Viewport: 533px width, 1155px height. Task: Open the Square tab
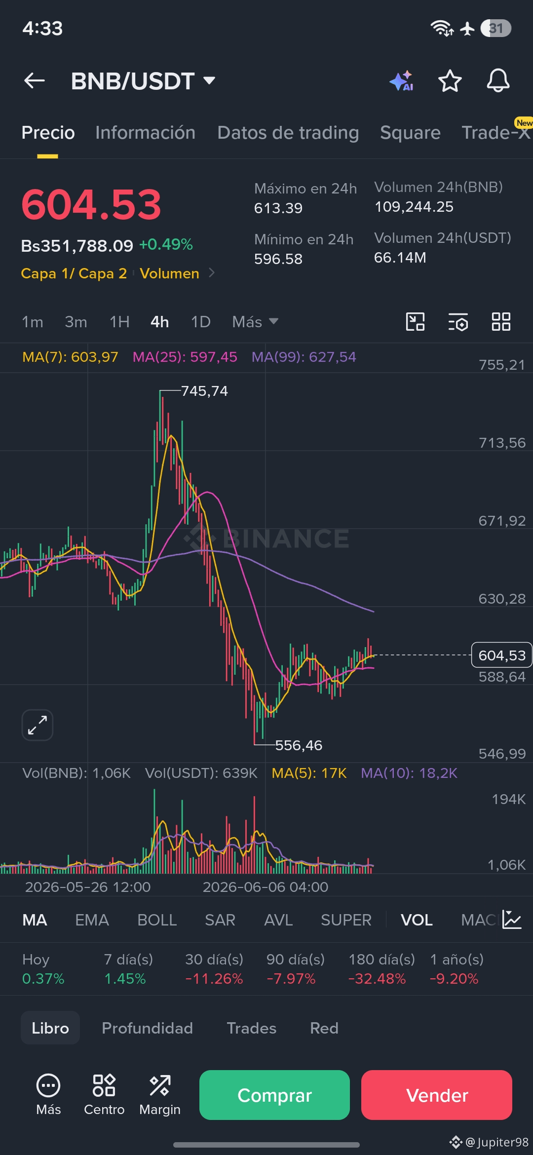410,133
